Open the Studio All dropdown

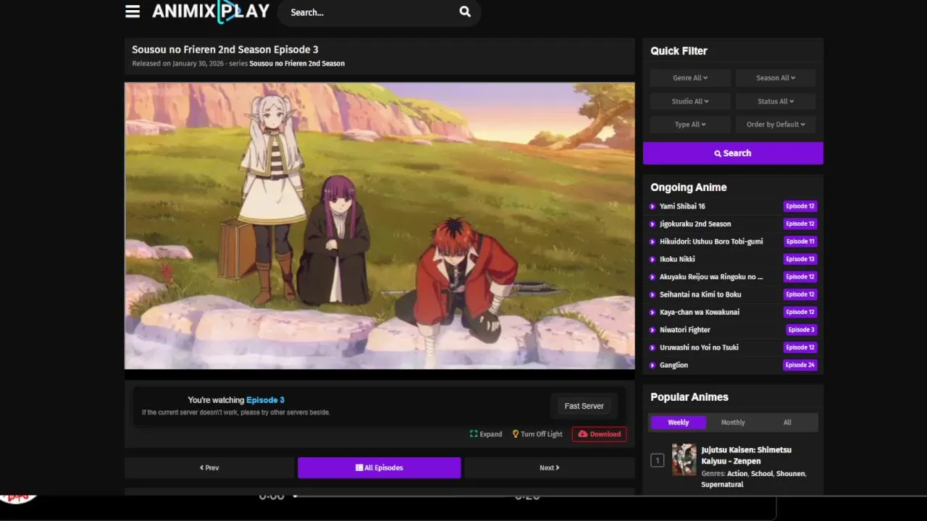coord(690,101)
